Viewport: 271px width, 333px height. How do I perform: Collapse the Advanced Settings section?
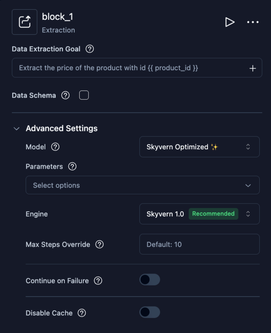pyautogui.click(x=17, y=128)
